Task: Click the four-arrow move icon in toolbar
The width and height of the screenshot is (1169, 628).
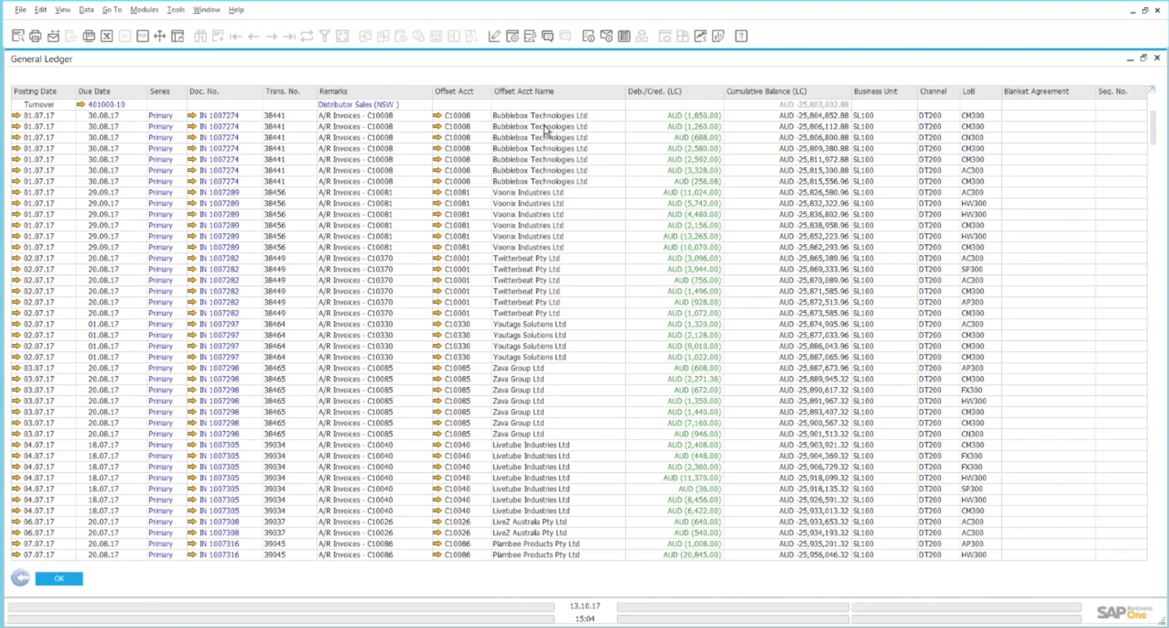Action: [160, 36]
